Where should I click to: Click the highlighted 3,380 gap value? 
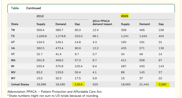(x=162, y=84)
